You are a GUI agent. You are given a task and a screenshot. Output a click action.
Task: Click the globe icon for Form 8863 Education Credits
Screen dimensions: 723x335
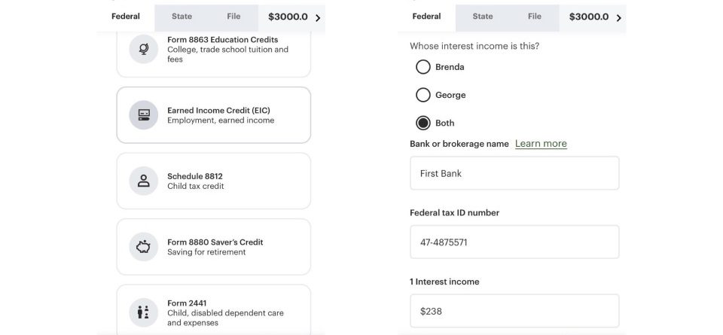(x=143, y=49)
